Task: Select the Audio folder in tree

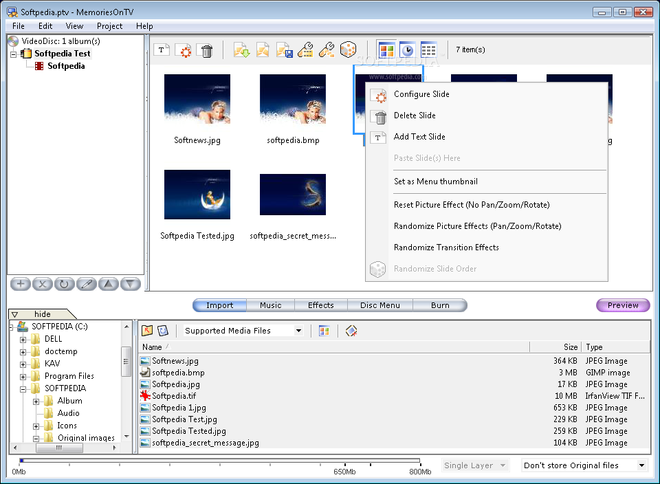Action: click(x=68, y=413)
